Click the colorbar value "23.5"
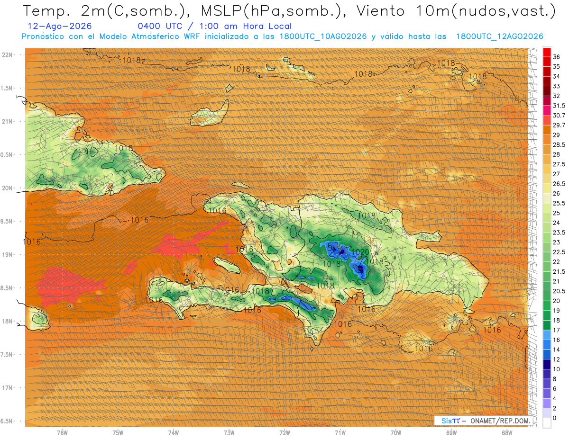Screen dimensions: 569x439 559,233
